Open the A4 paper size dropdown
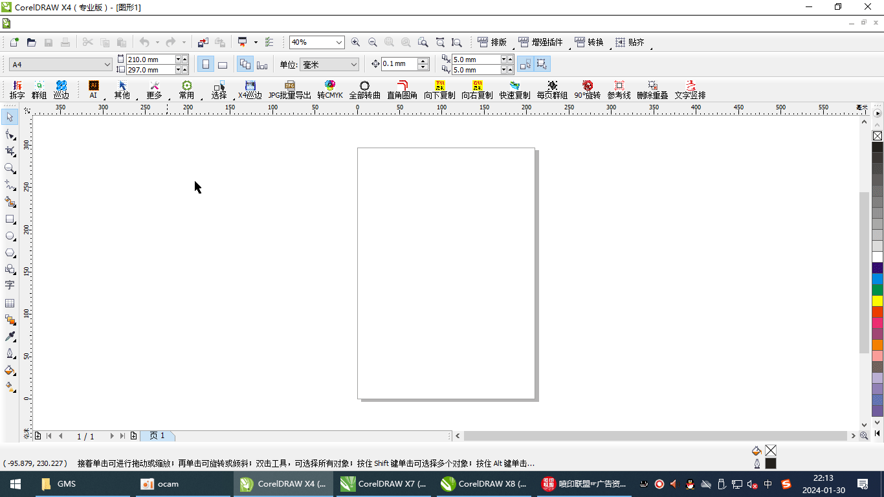884x497 pixels. tap(107, 65)
